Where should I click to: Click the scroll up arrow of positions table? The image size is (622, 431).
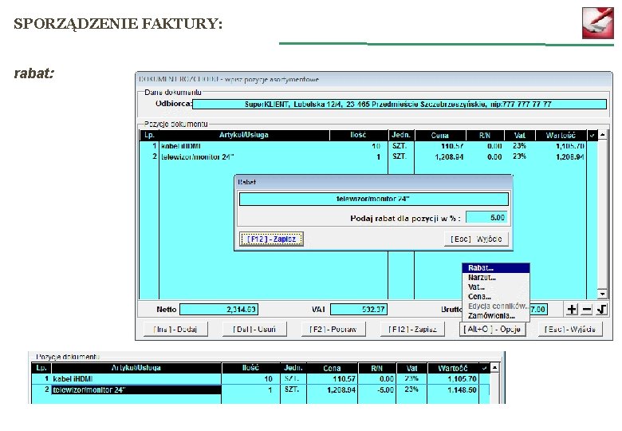point(602,135)
